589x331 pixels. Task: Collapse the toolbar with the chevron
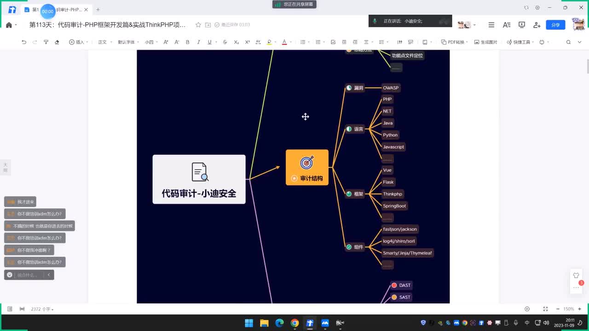580,42
